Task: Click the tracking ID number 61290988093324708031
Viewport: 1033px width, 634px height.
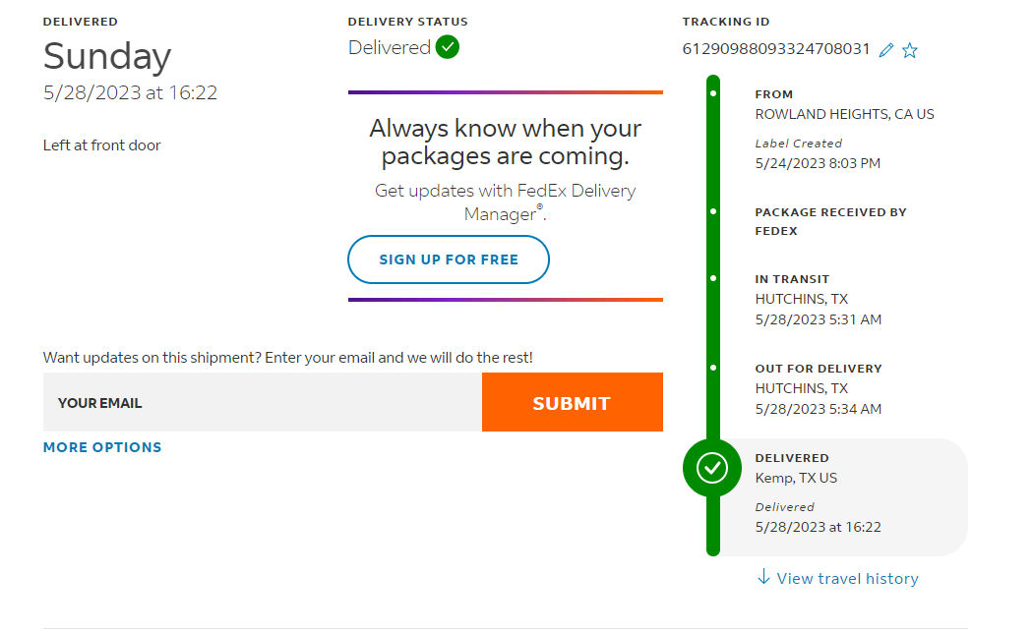Action: pos(776,49)
